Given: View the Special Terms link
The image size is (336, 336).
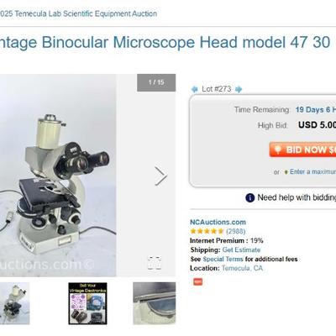Looking at the screenshot, I should (x=223, y=259).
